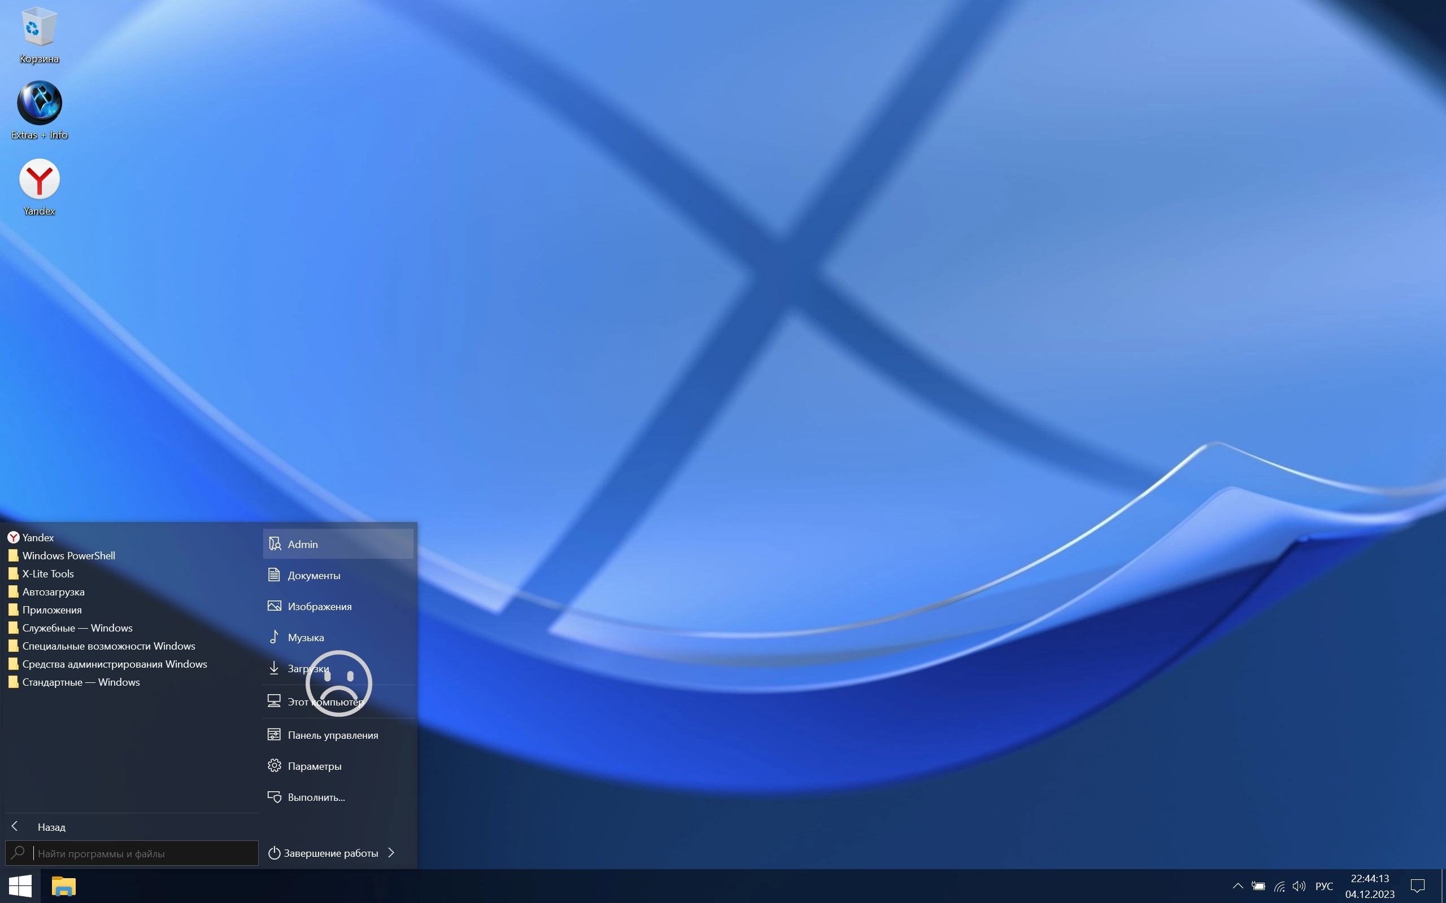
Task: Expand the Windows PowerShell folder
Action: click(x=68, y=555)
